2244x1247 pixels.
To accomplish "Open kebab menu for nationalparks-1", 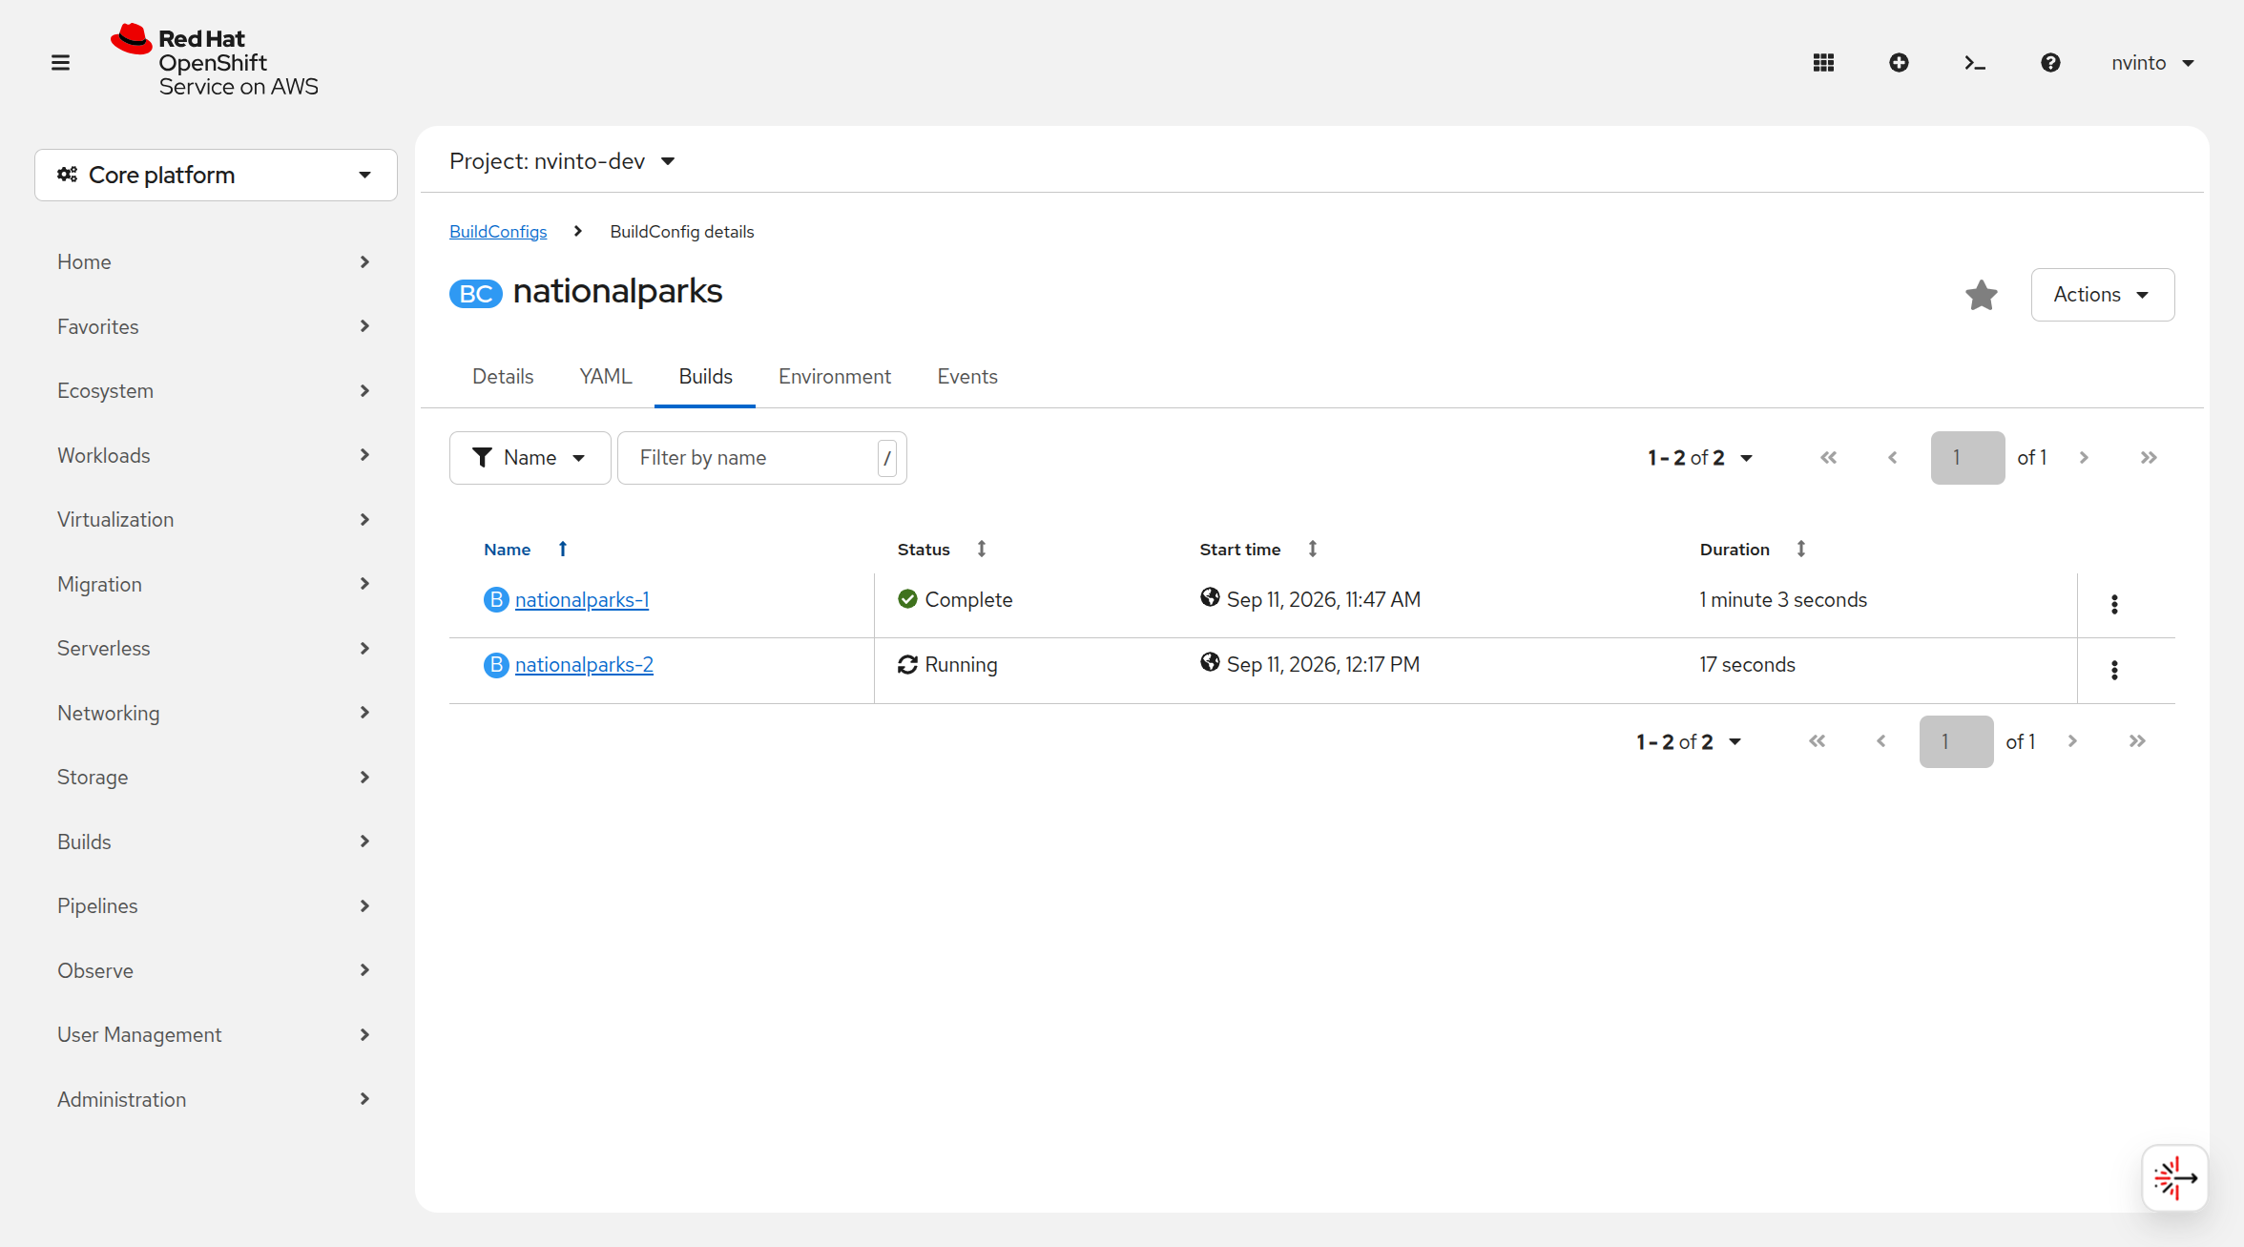I will click(x=2114, y=604).
